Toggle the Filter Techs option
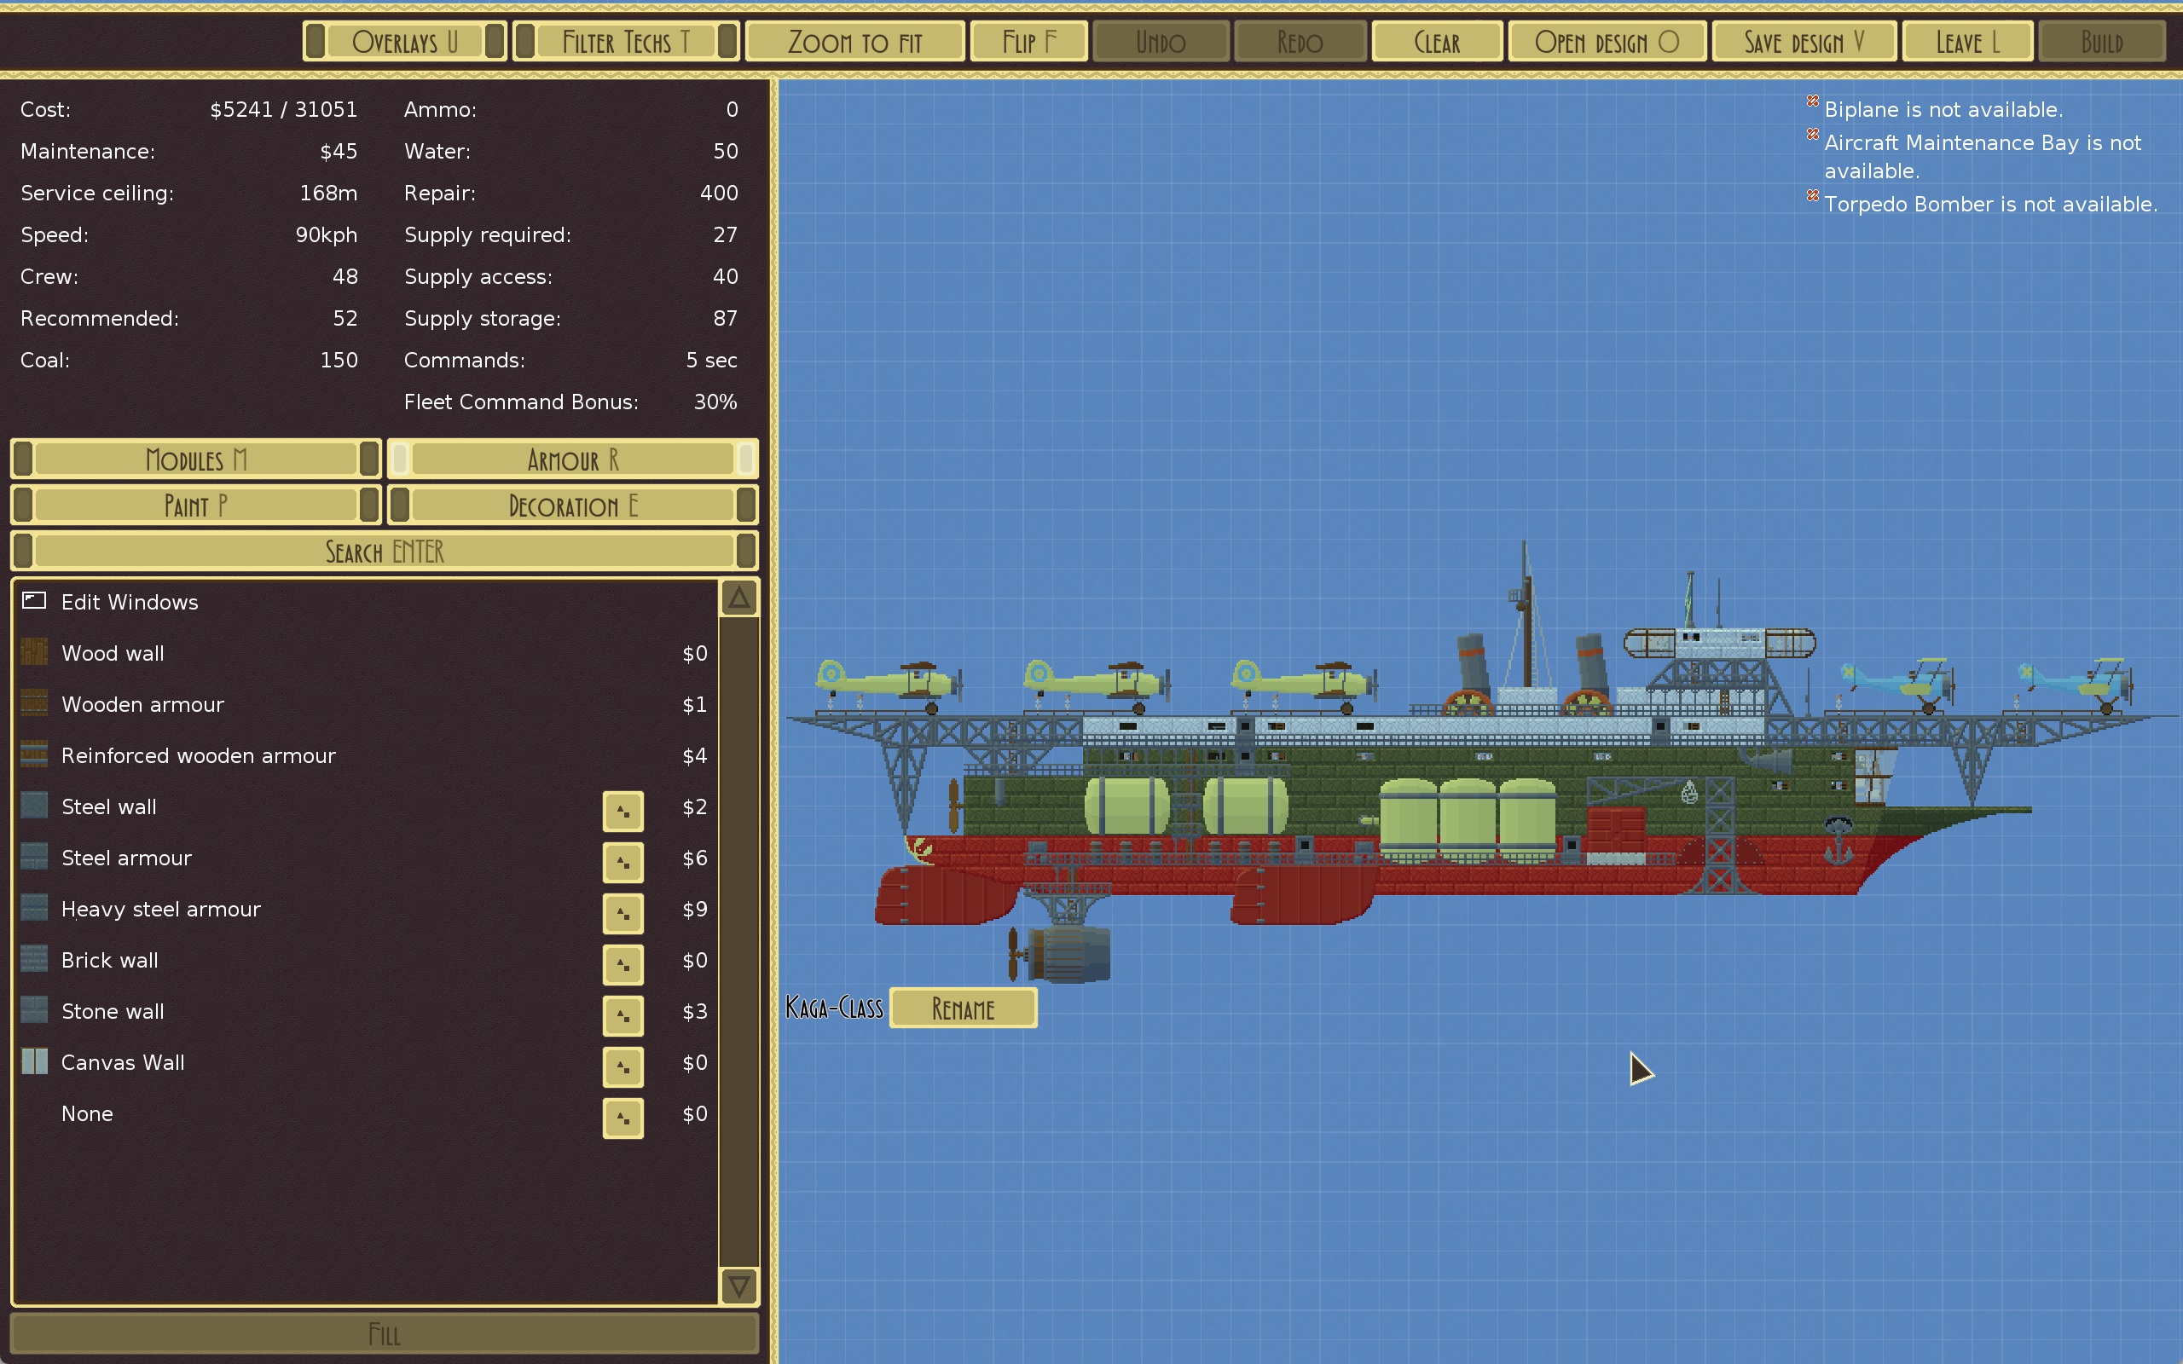Viewport: 2183px width, 1364px height. tap(625, 42)
